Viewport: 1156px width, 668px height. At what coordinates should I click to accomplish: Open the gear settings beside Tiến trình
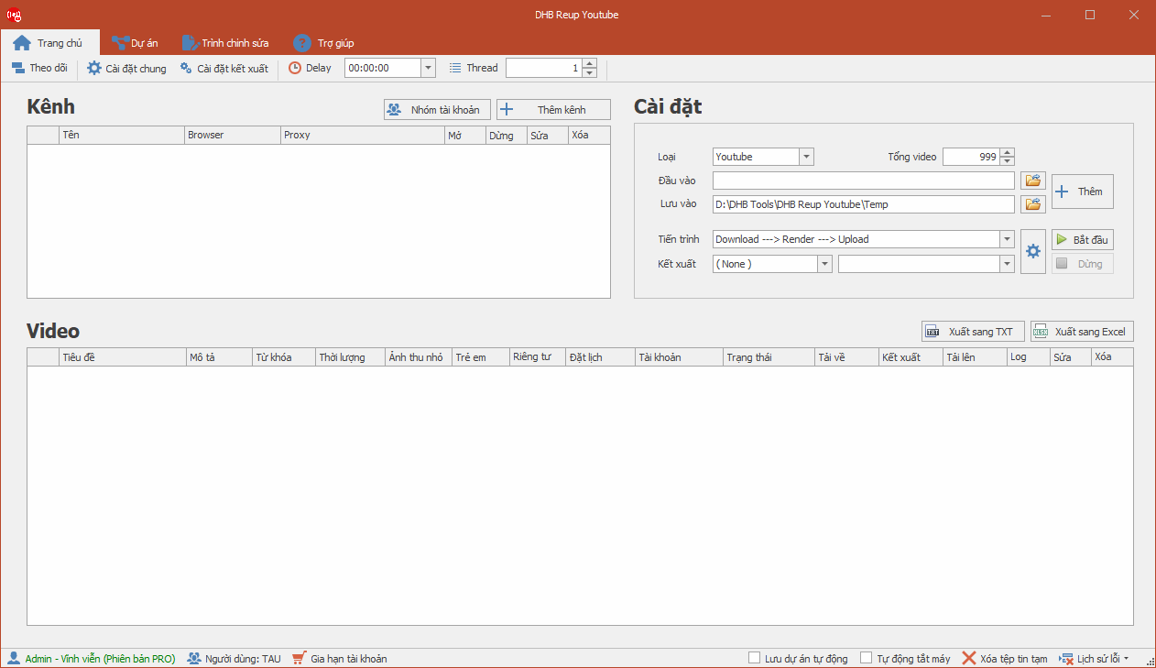coord(1033,251)
